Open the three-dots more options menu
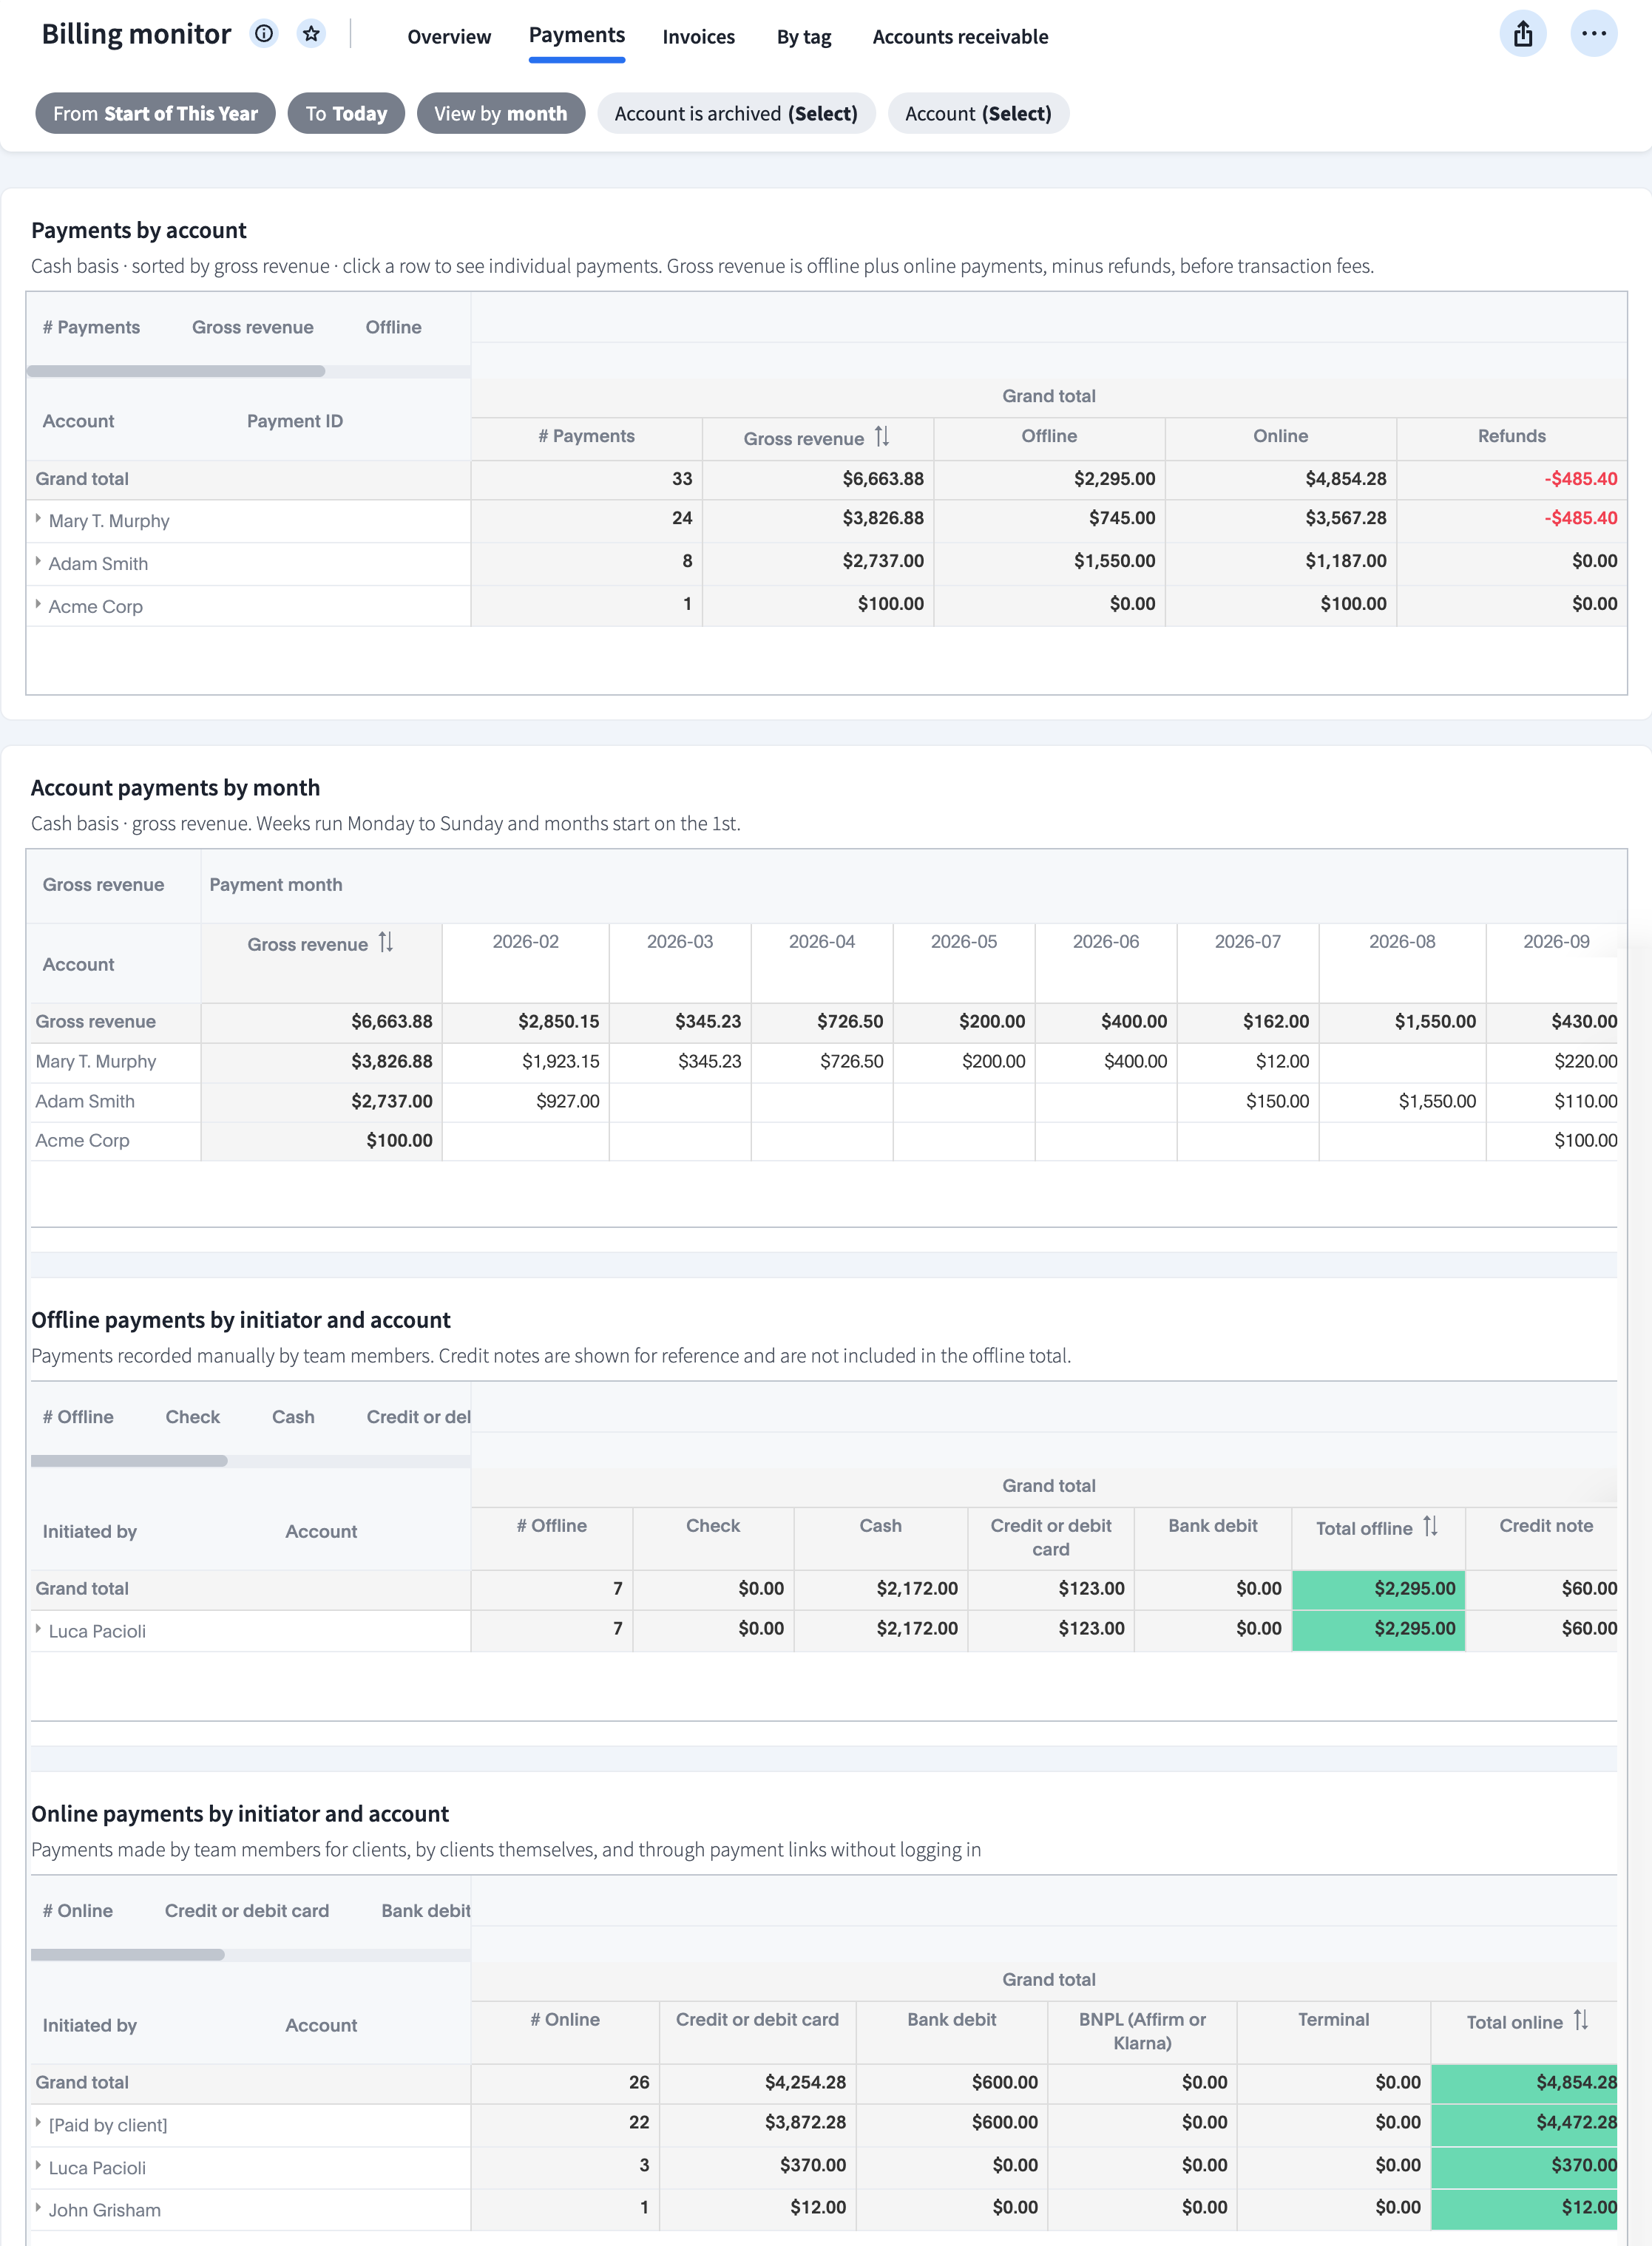 1593,34
